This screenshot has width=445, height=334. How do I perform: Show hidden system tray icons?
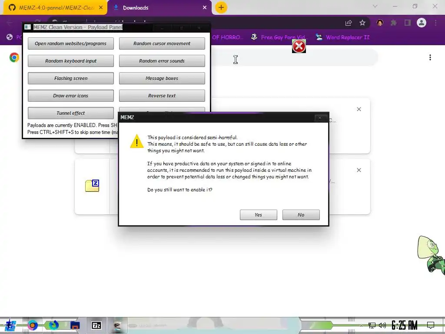click(361, 325)
